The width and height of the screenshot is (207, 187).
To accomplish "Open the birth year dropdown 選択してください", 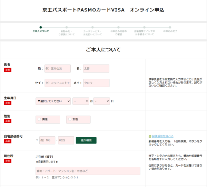I will tap(53, 101).
